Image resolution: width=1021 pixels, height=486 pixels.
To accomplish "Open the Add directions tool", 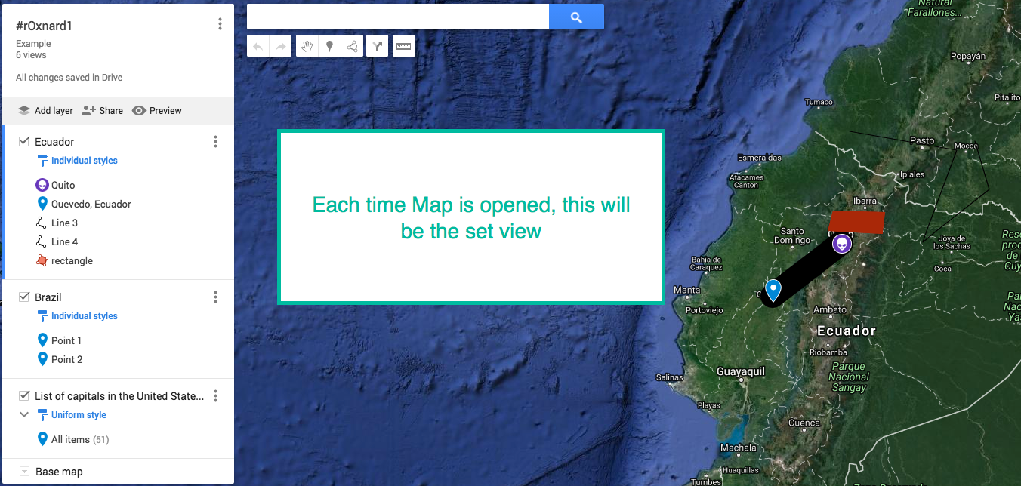I will point(378,47).
